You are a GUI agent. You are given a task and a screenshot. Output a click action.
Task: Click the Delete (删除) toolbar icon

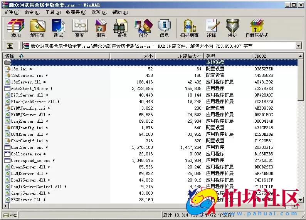101,28
